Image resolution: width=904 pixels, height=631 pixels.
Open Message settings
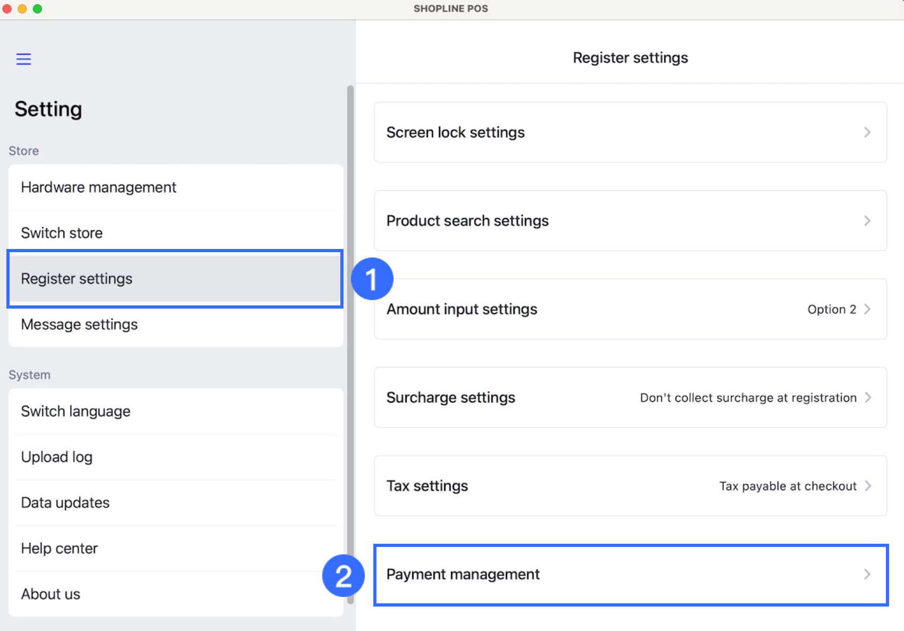[79, 325]
